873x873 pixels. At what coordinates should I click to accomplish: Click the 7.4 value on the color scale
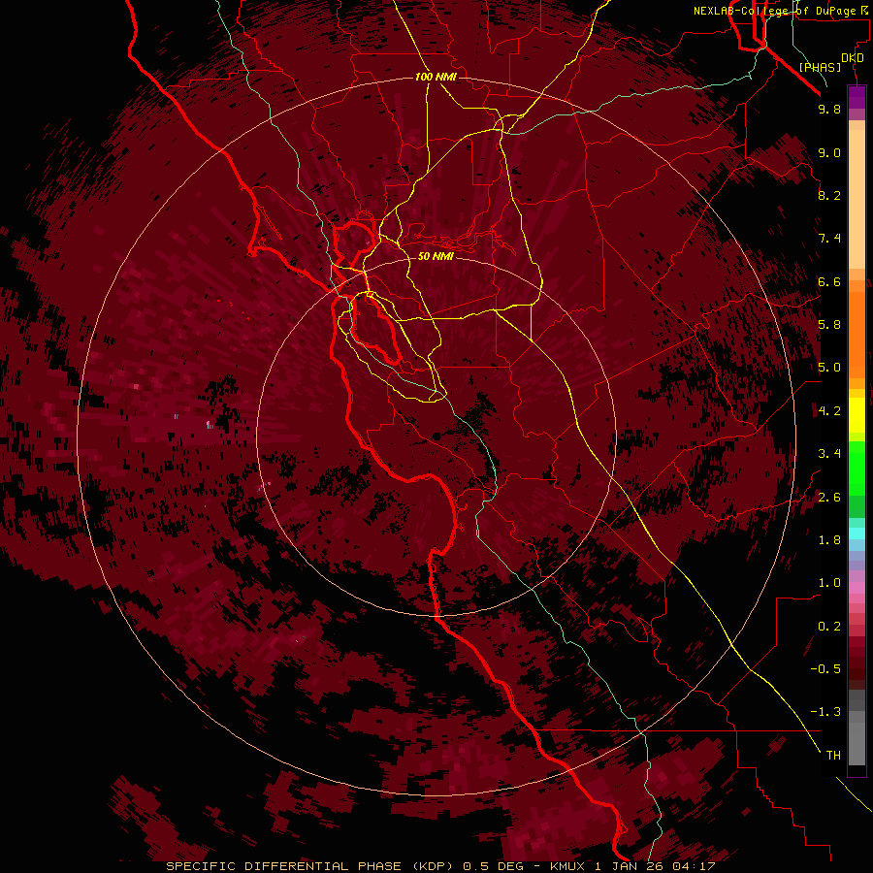coord(829,239)
